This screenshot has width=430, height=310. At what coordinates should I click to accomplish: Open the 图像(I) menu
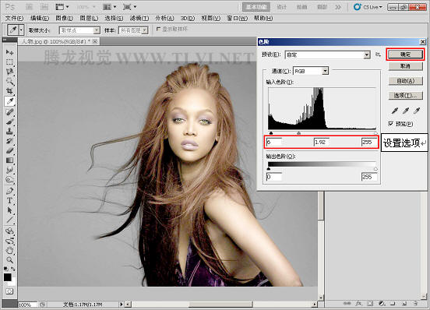coord(65,18)
